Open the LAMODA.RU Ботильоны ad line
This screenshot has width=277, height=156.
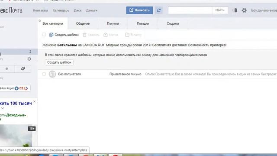click(134, 45)
